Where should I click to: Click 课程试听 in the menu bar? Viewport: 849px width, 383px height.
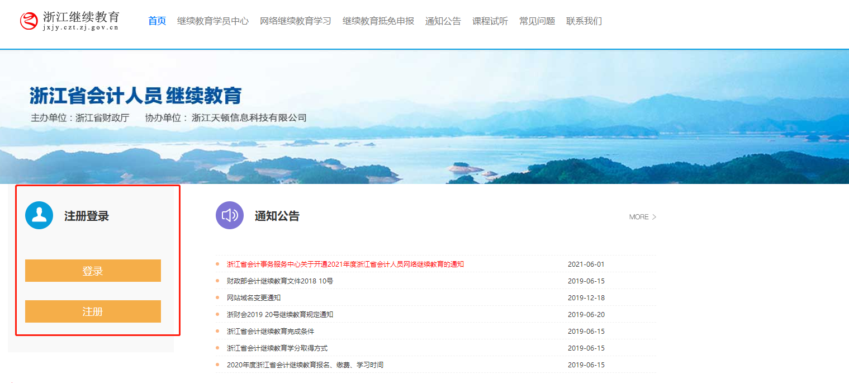click(489, 21)
